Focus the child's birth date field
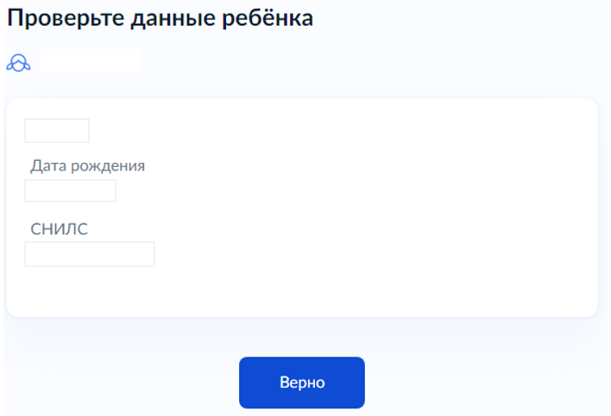 click(x=70, y=191)
